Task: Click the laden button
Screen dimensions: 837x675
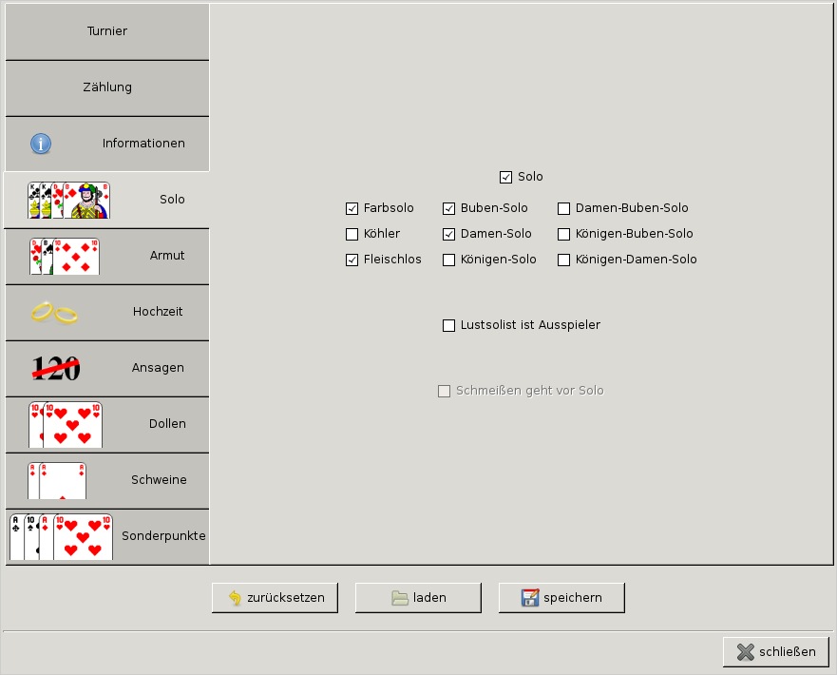Action: (x=418, y=598)
